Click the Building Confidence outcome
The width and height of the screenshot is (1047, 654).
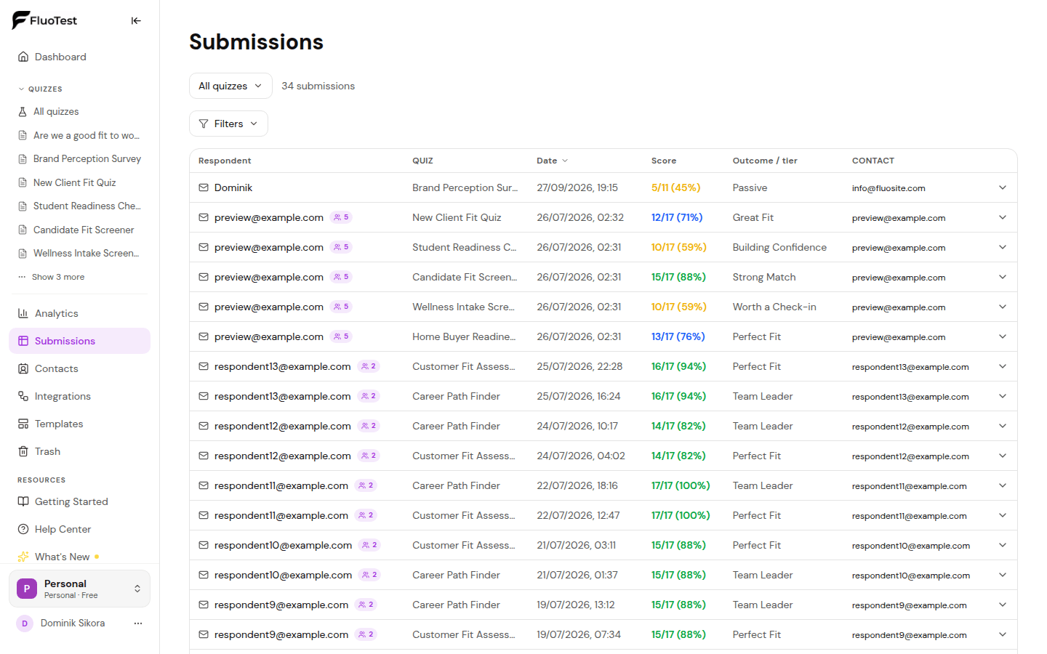[x=779, y=247]
